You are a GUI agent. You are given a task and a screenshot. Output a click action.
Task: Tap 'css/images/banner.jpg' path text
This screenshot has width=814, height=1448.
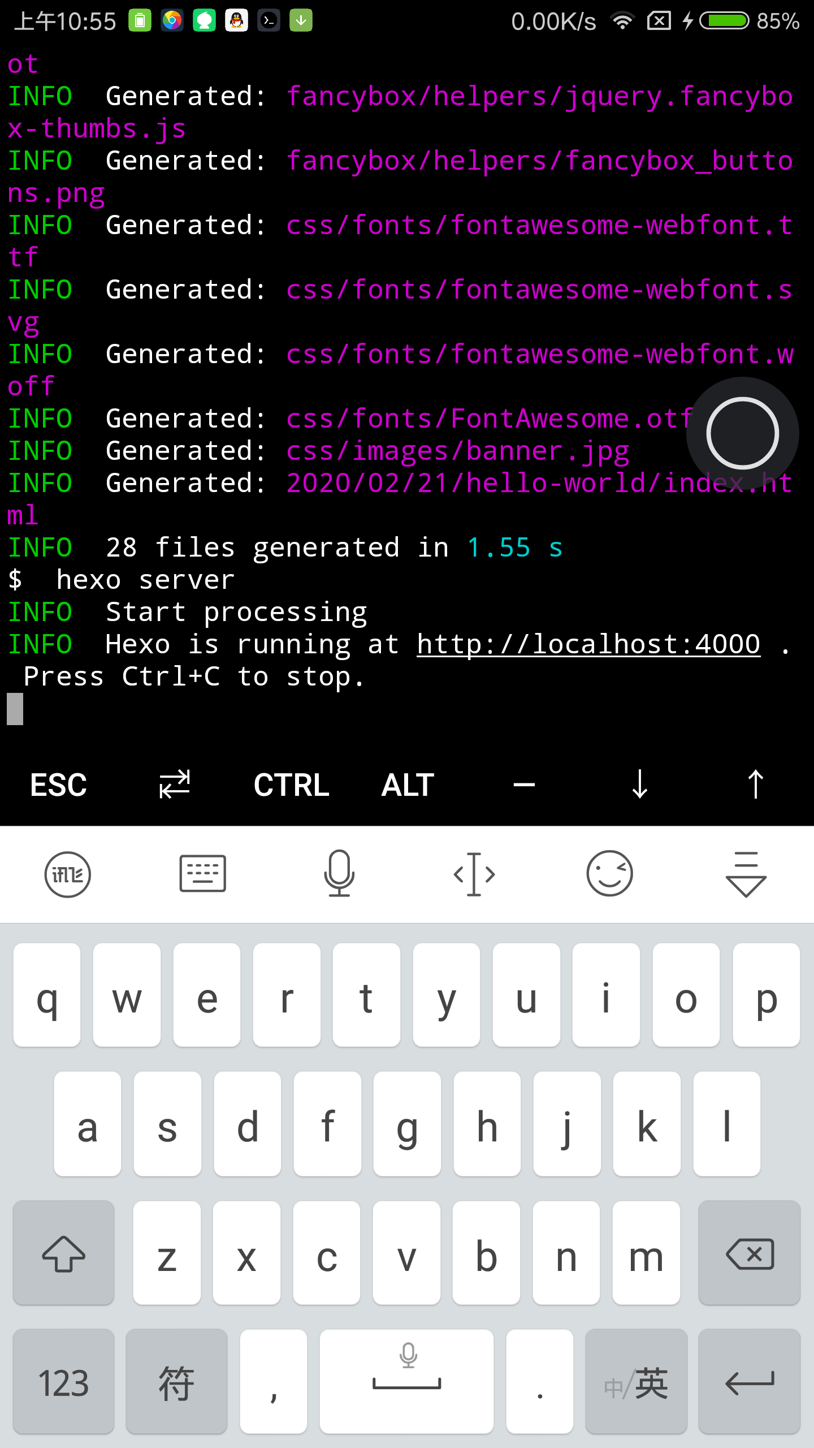tap(458, 451)
